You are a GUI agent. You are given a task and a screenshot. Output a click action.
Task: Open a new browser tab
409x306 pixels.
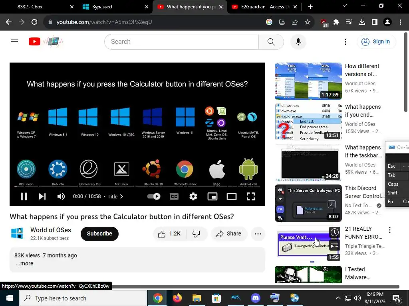coord(310,7)
